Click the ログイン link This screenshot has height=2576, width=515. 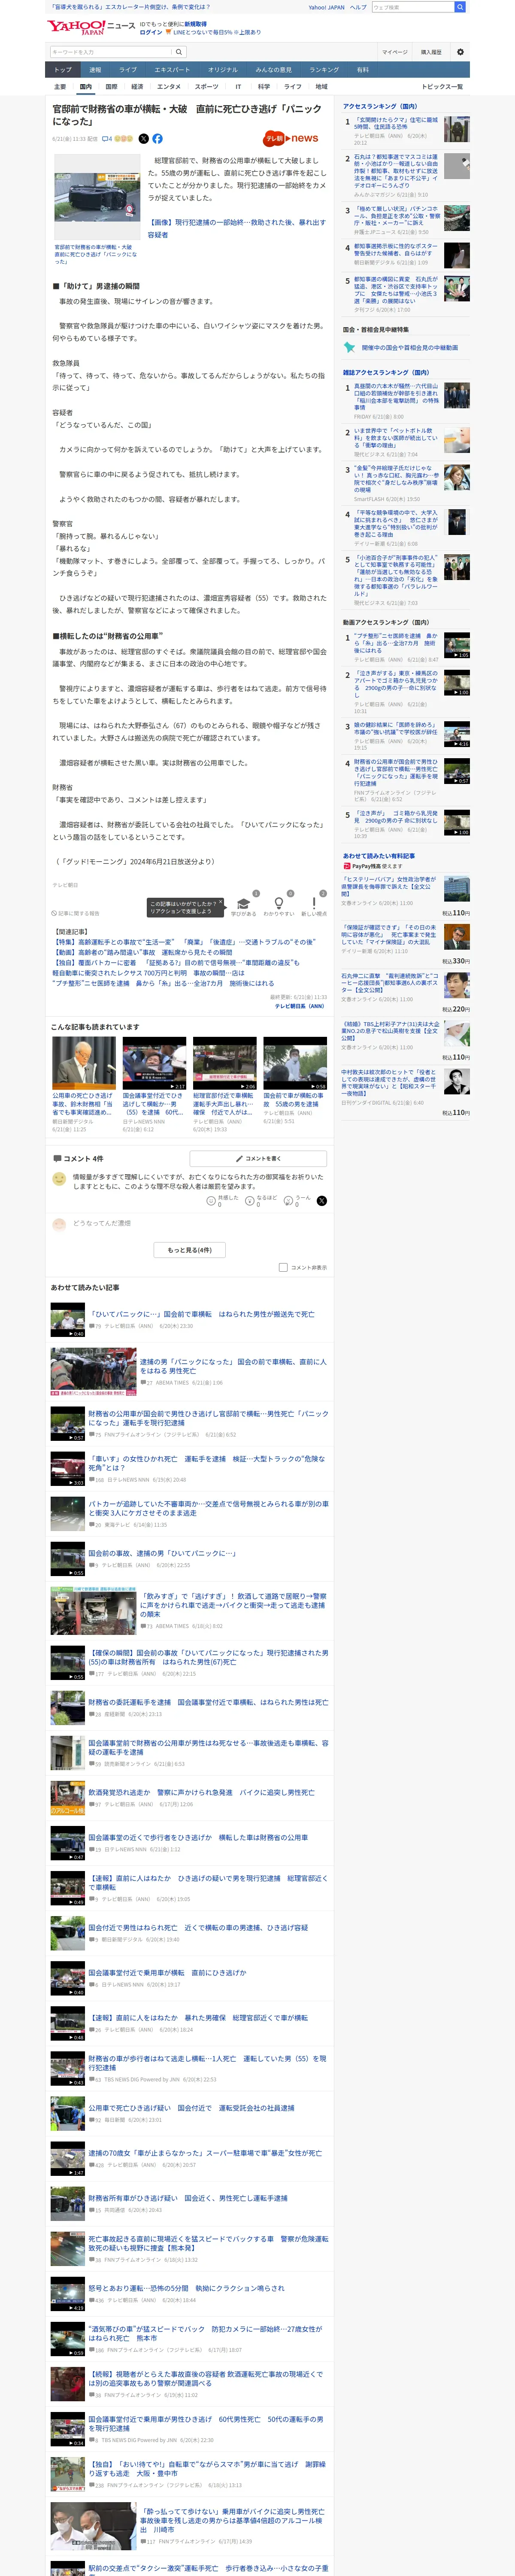tap(150, 32)
